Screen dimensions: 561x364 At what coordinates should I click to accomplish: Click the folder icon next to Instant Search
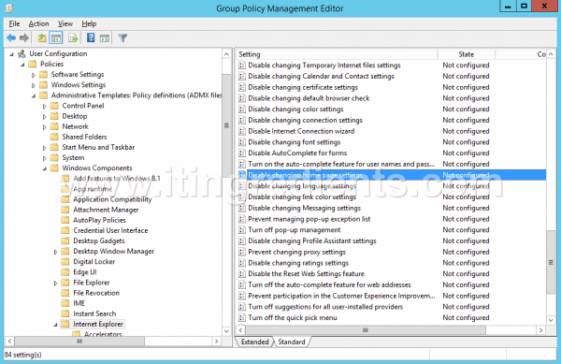tap(65, 313)
